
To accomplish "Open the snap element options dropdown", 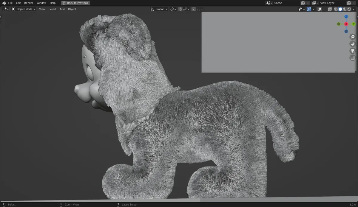I will tap(186, 9).
